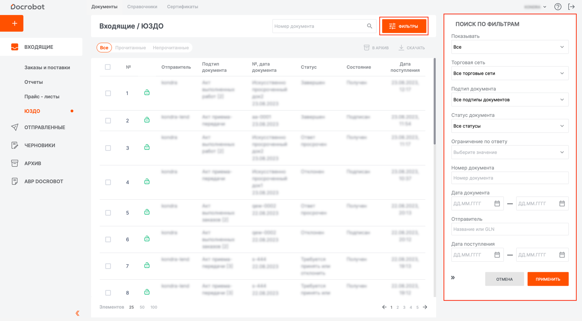Screen dimensions: 582x321
Task: Go to next page arrow
Action: pos(425,307)
